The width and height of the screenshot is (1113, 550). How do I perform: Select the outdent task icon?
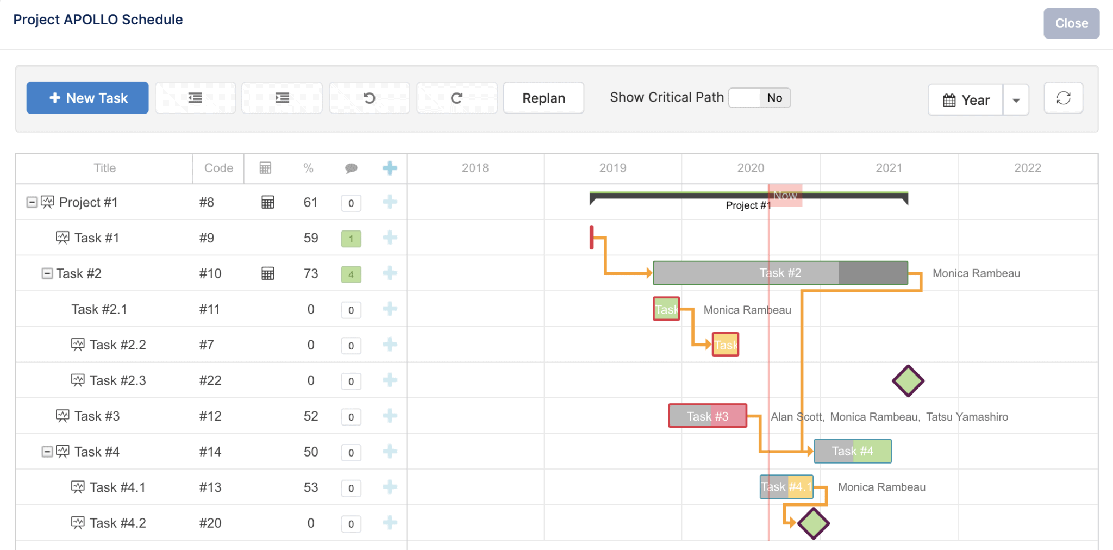click(195, 98)
